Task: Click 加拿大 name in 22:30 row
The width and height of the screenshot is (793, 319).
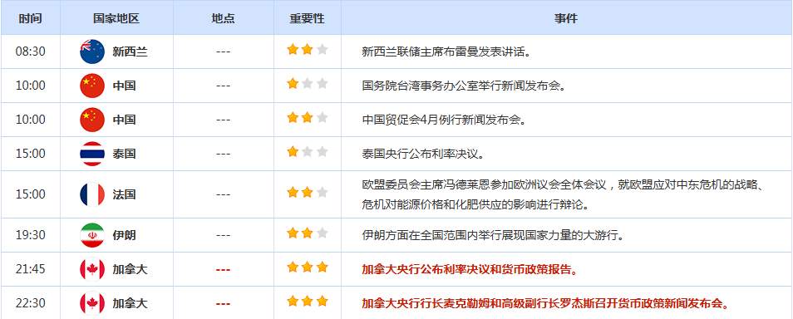Action: pos(130,303)
